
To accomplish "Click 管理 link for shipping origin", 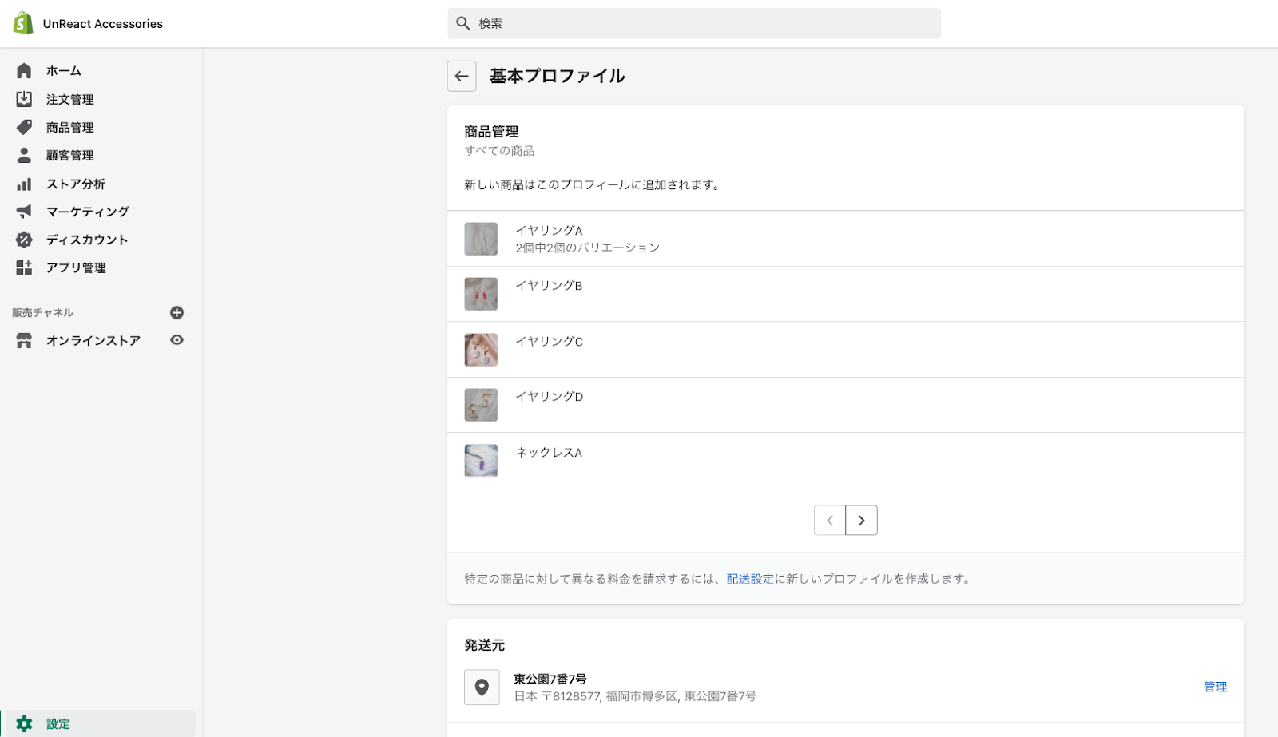I will tap(1215, 687).
